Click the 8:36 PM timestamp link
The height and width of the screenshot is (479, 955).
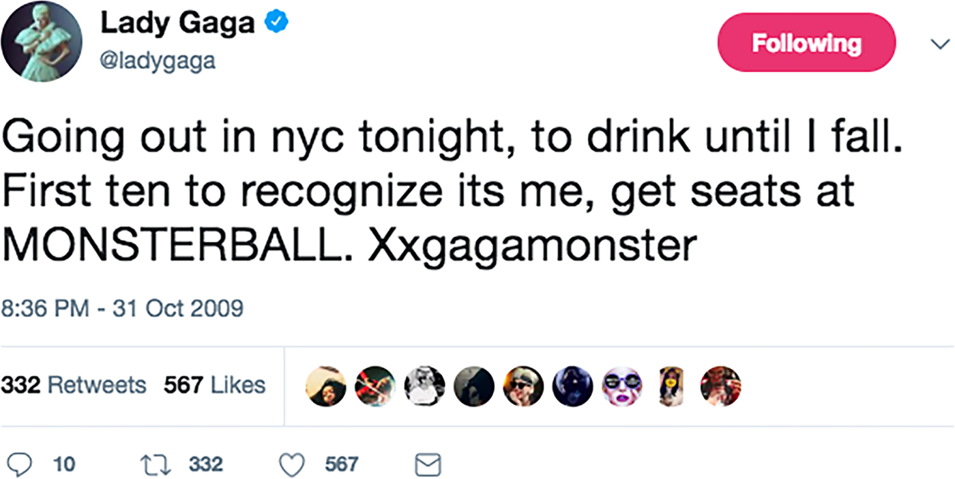[122, 308]
